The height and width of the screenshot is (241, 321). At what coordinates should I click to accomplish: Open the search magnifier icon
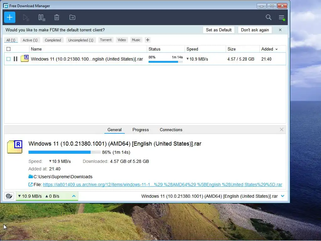[x=268, y=18]
